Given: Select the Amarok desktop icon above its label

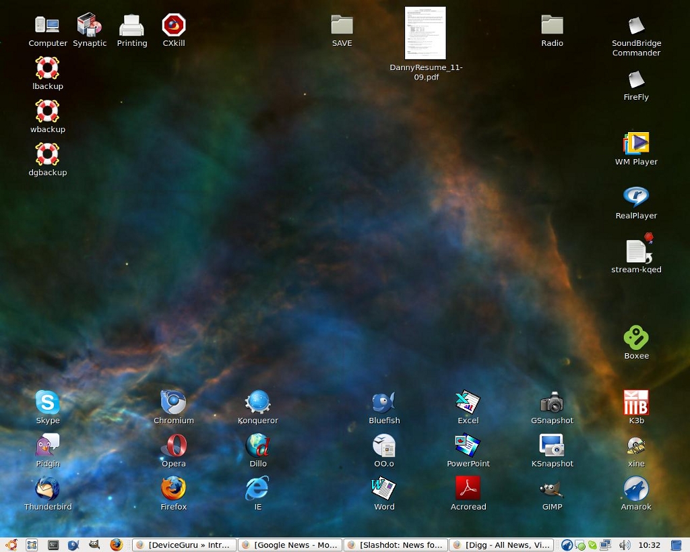Looking at the screenshot, I should point(636,488).
